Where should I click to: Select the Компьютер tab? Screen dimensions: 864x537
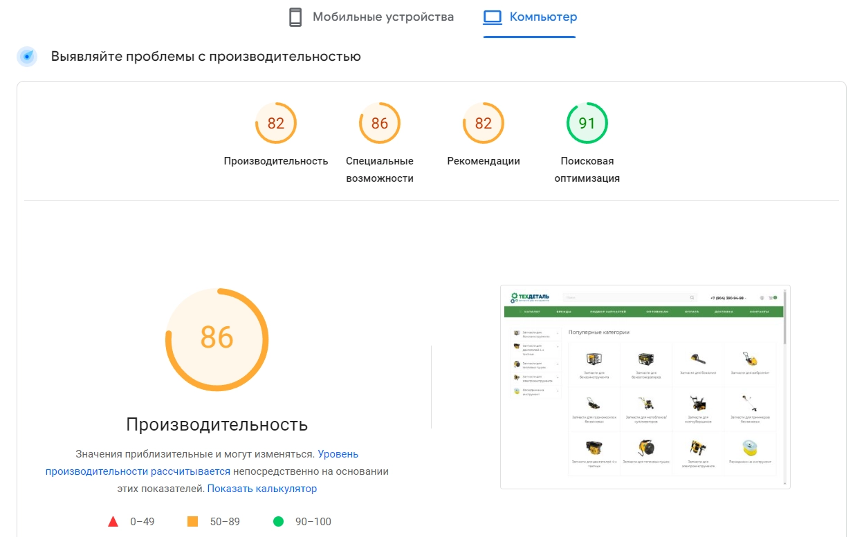coord(530,17)
